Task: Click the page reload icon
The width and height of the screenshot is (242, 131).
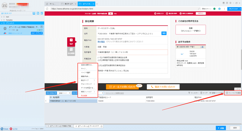Action: (x=47, y=9)
